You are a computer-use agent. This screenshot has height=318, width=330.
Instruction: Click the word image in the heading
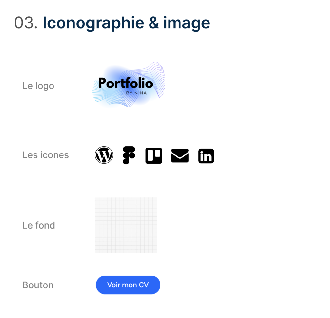pos(187,23)
